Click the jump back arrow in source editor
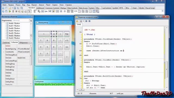This screenshot has height=98, width=174. tap(86, 21)
